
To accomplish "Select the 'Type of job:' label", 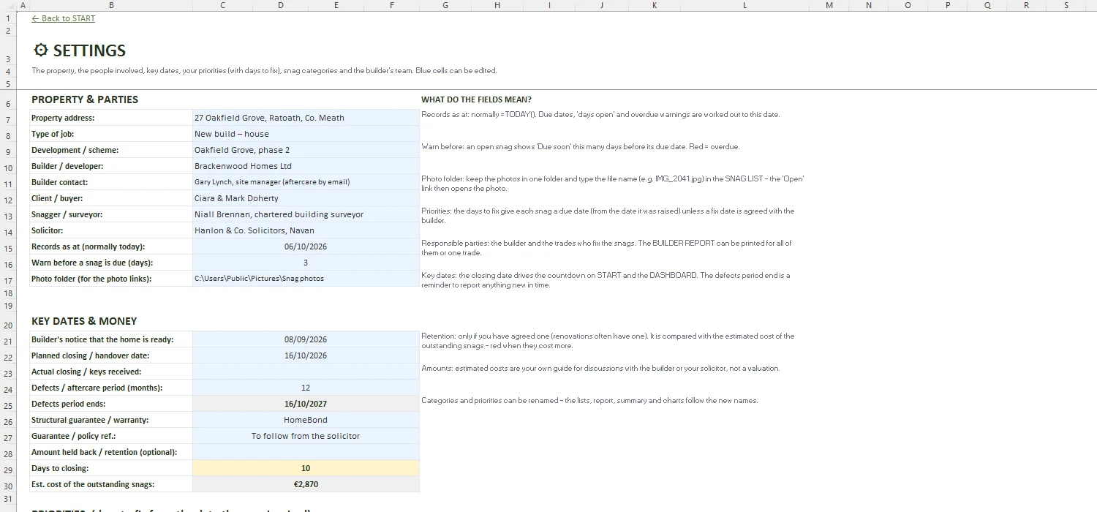I will [x=111, y=134].
